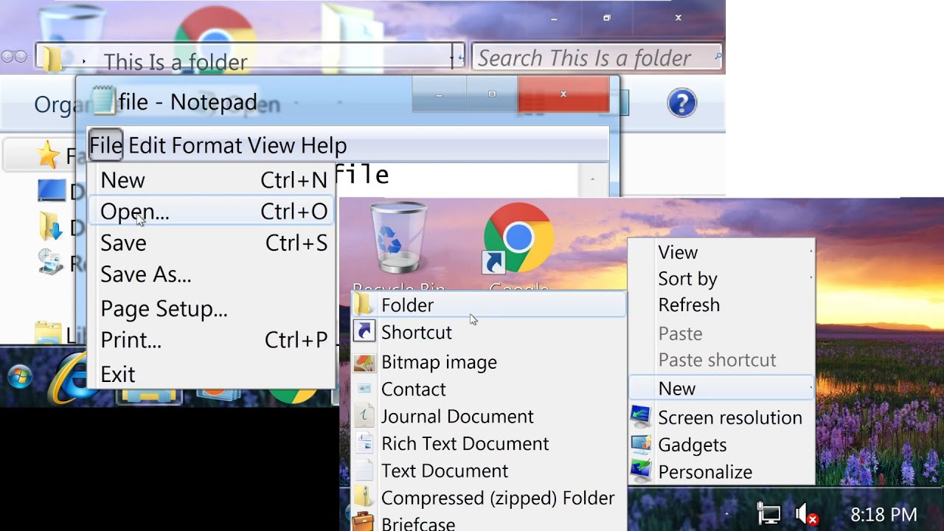The image size is (944, 531).
Task: Click the Journal Document item icon
Action: (x=364, y=416)
